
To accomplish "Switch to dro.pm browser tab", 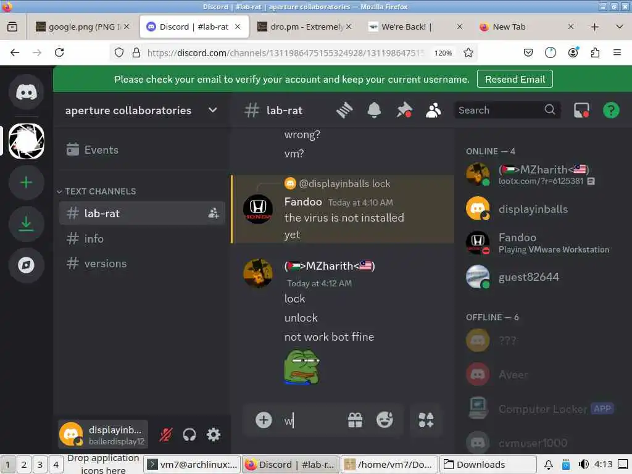I will (x=306, y=27).
